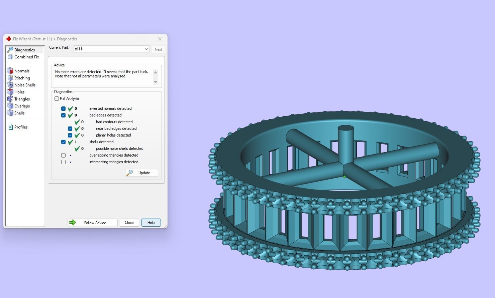
Task: Click the green check beside inverted normals
Action: pyautogui.click(x=70, y=108)
